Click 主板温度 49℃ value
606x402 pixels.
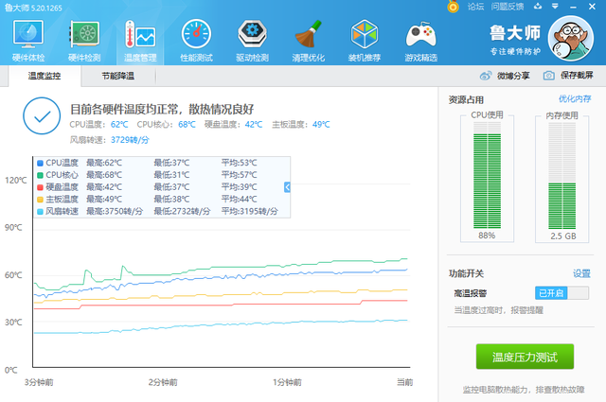[x=321, y=124]
